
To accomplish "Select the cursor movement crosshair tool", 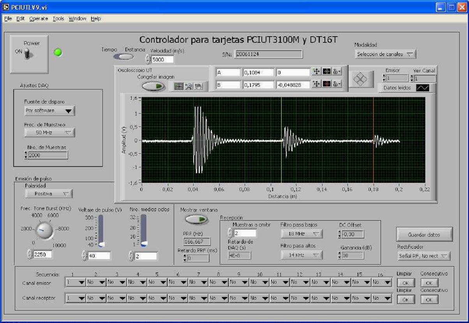I will [x=179, y=86].
